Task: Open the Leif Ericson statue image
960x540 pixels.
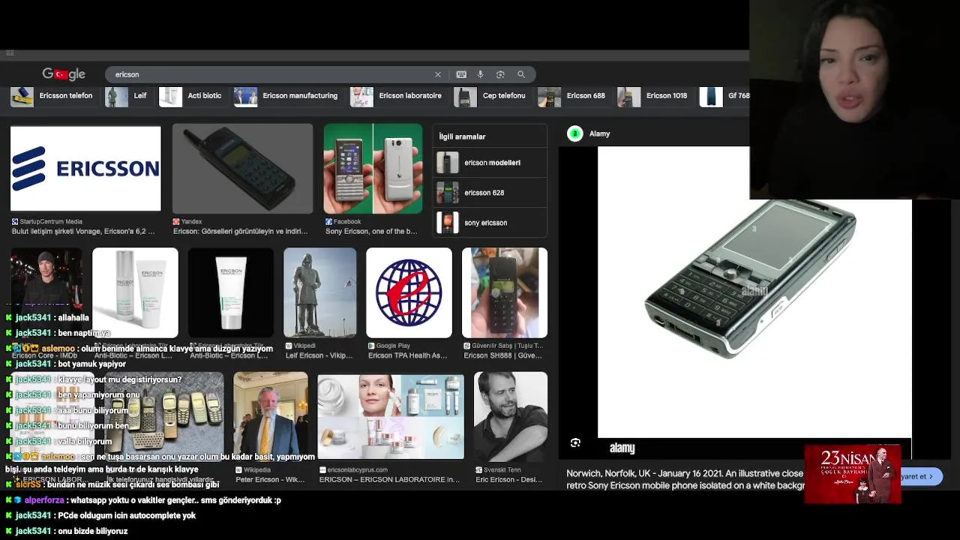Action: coord(319,292)
